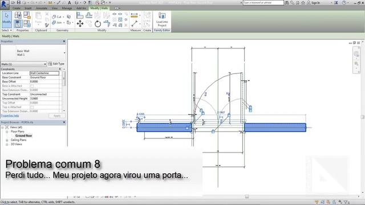Viewport: 365px width, 205px height.
Task: Open the Insert ribbon tab
Action: (x=28, y=8)
